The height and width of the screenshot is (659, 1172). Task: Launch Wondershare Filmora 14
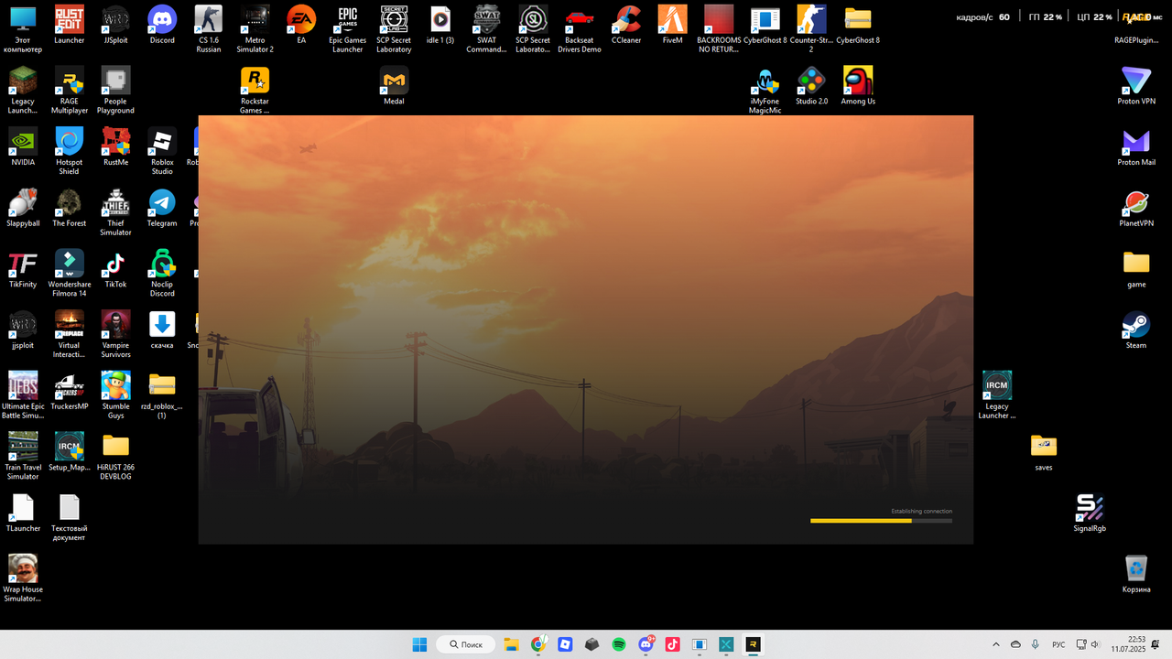(70, 274)
